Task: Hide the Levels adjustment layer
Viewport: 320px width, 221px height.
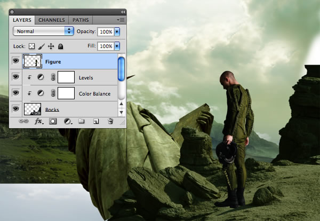Action: [x=15, y=77]
